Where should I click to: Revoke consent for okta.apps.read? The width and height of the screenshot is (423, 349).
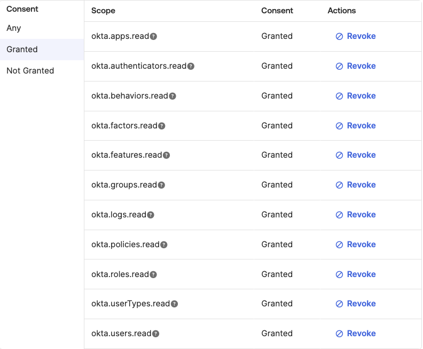tap(356, 36)
